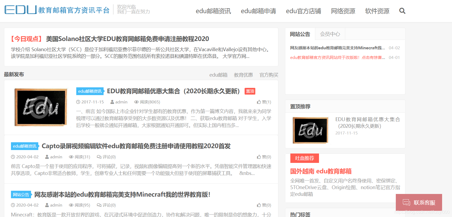This screenshot has height=217, width=452.
Task: Open 国外越南 edu教育邮箱 recommendation link
Action: (321, 171)
